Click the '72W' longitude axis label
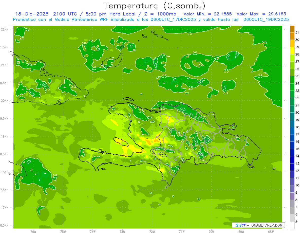The image size is (304, 235). [152, 231]
